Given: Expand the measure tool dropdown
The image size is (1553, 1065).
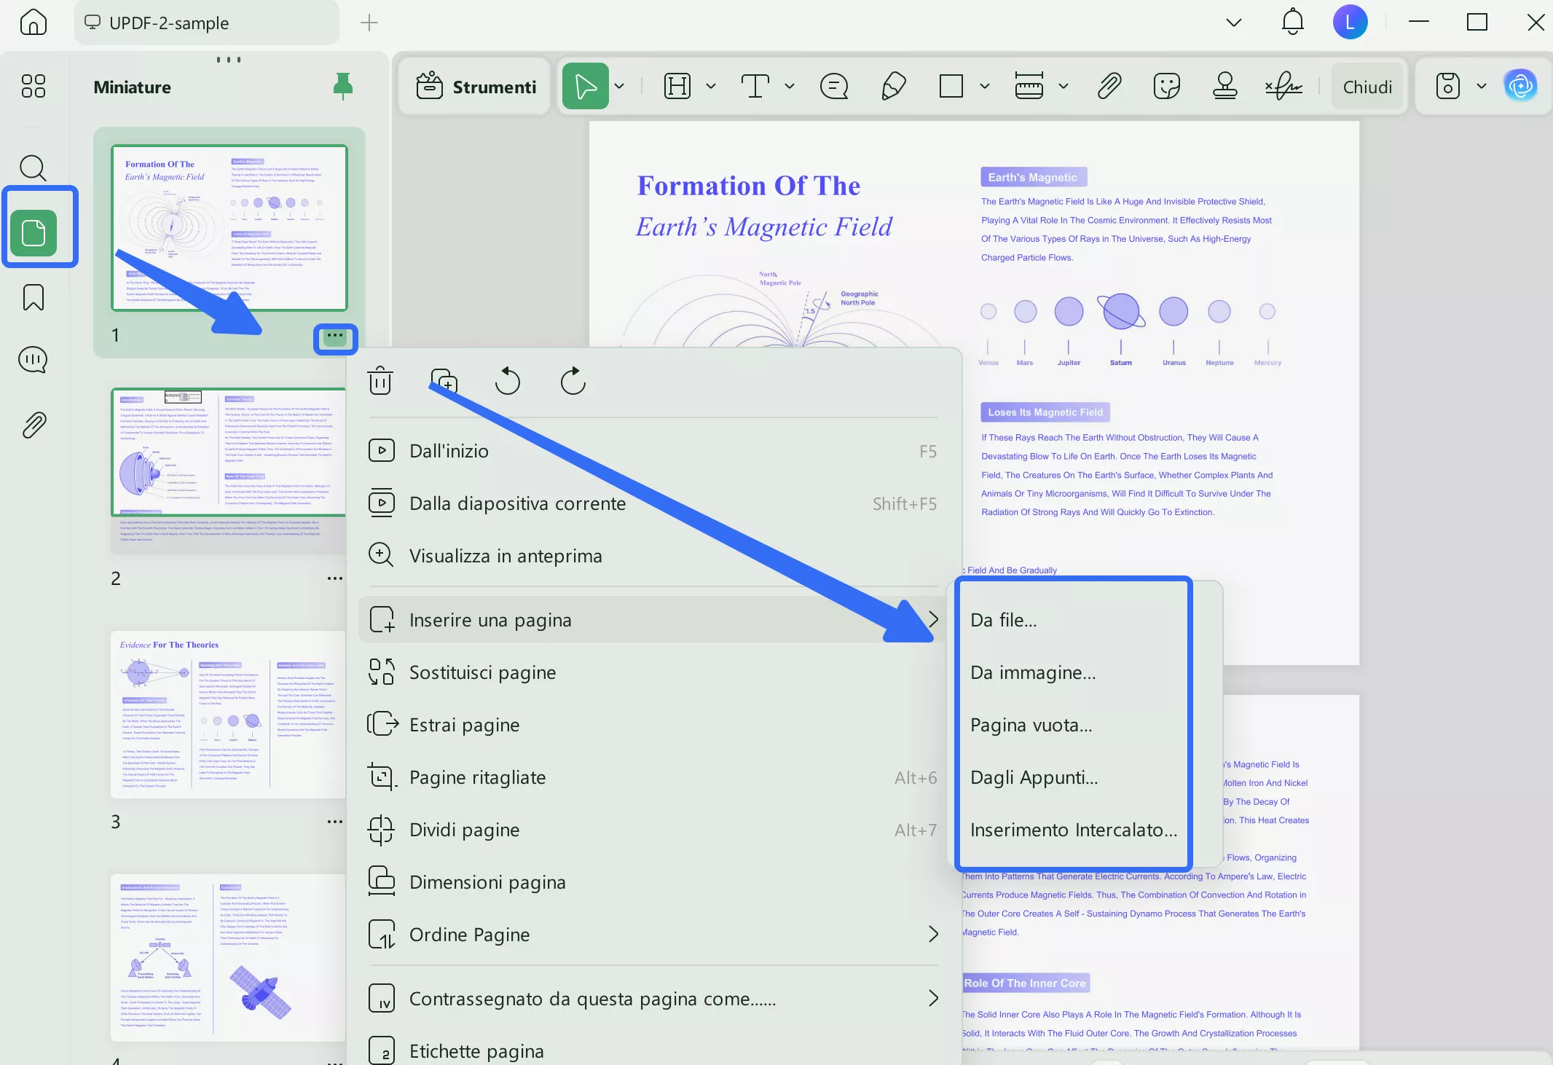Looking at the screenshot, I should (x=1063, y=86).
